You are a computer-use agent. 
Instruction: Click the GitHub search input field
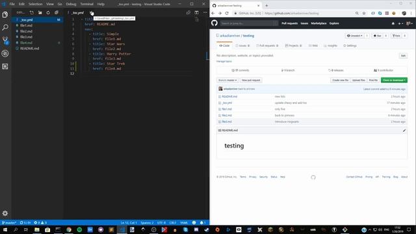(249, 23)
